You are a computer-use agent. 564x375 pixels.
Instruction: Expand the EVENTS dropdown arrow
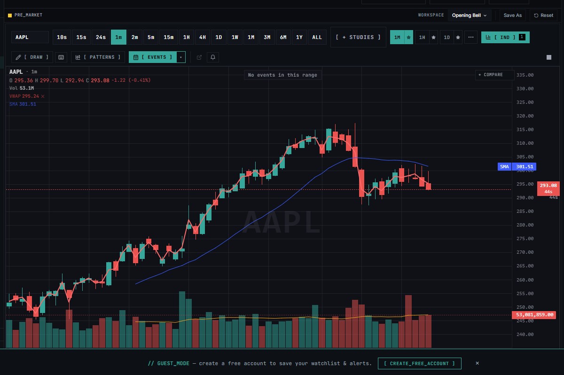pos(181,57)
